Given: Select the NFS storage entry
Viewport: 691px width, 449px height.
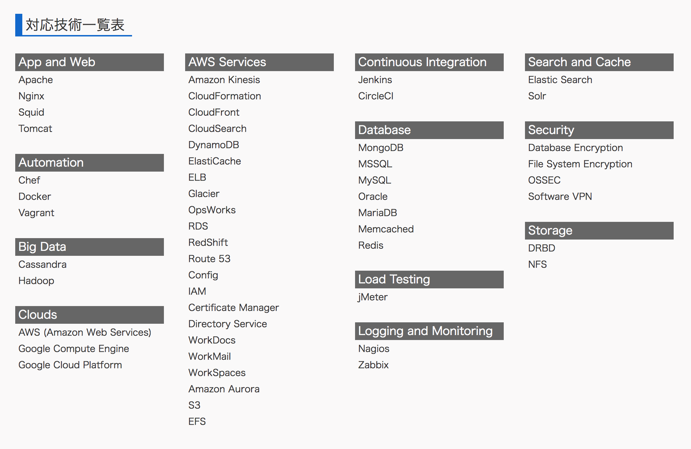Looking at the screenshot, I should (x=537, y=265).
